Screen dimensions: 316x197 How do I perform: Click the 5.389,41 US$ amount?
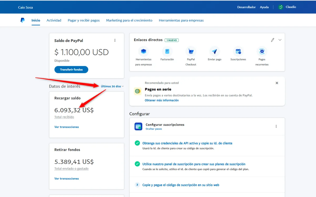tap(74, 162)
